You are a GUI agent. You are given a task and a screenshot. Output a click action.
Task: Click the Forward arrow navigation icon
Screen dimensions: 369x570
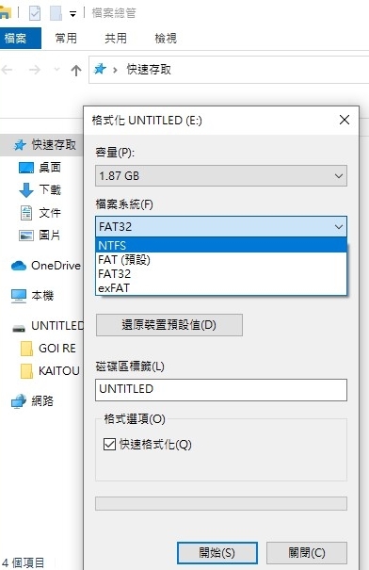[x=35, y=70]
